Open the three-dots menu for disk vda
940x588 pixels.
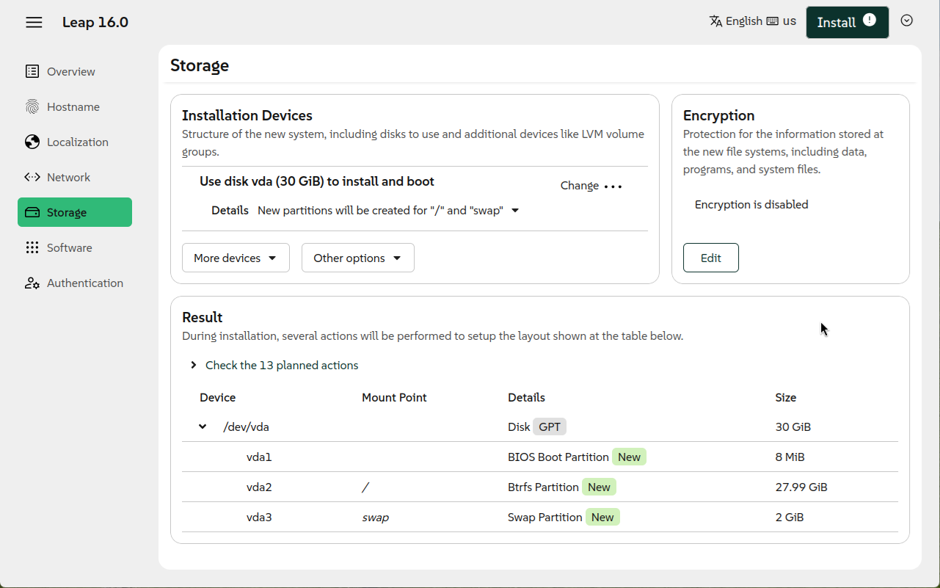point(613,186)
